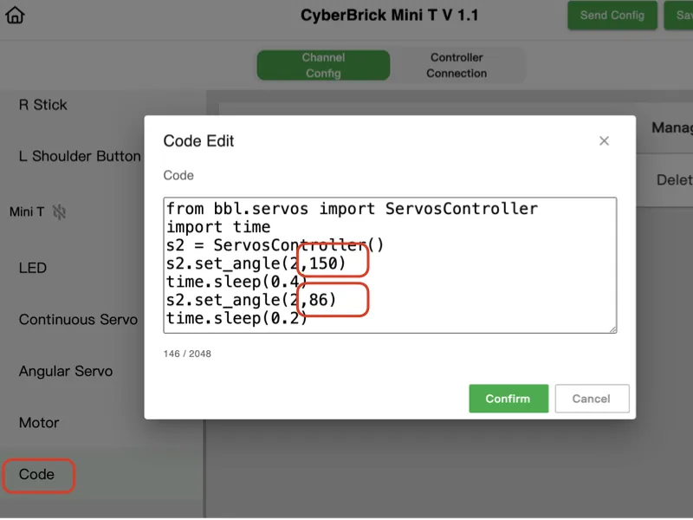
Task: Select the Motor sidebar item
Action: point(39,423)
